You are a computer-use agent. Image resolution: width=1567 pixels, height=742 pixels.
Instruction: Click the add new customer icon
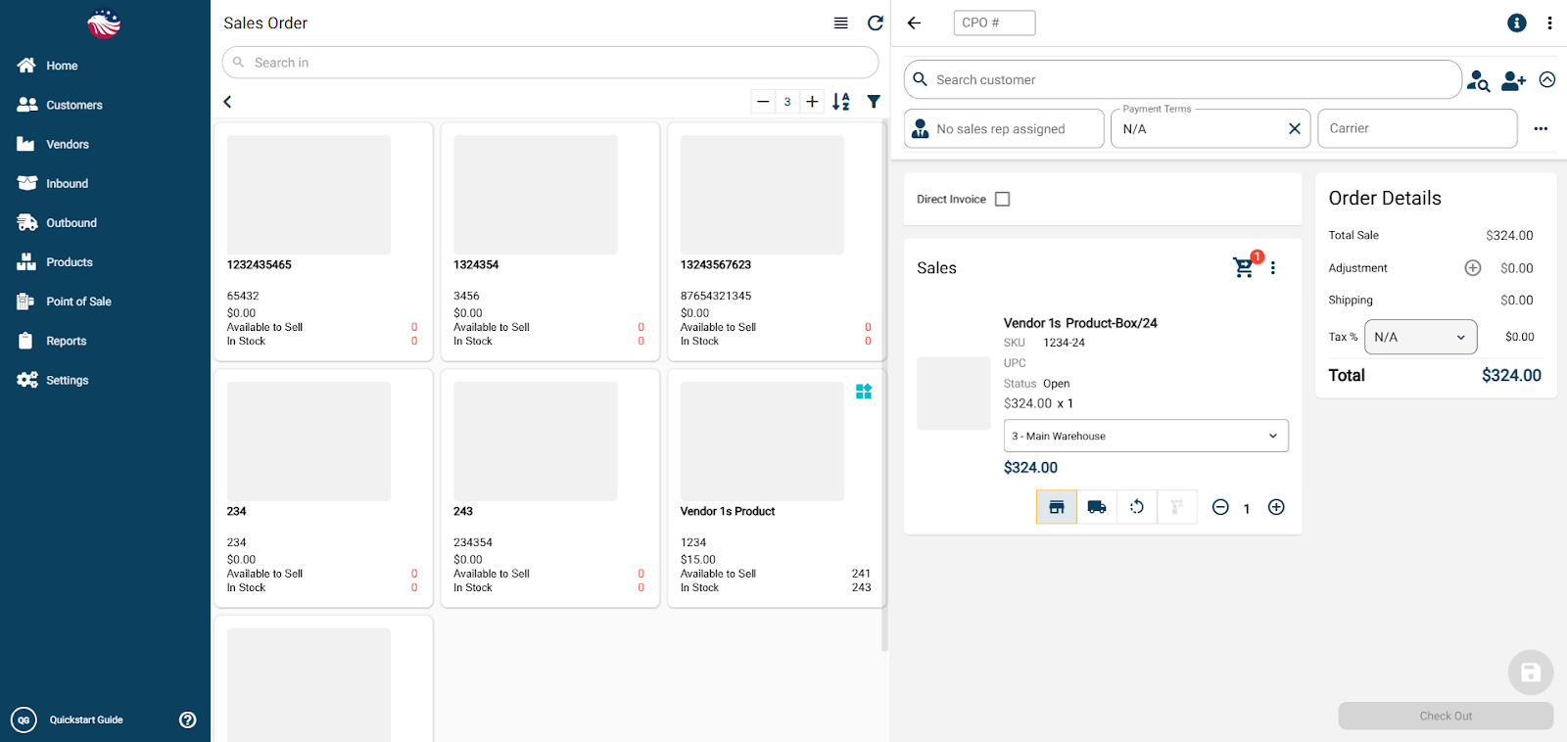coord(1513,80)
